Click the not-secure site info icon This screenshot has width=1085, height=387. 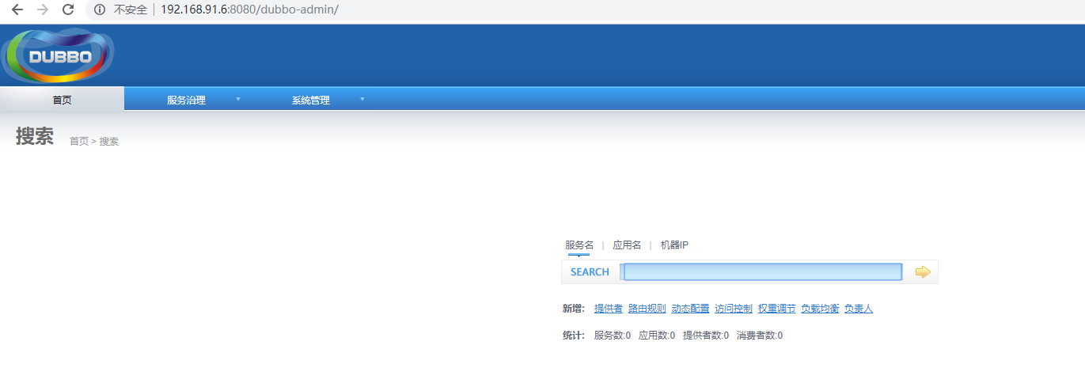pyautogui.click(x=99, y=10)
